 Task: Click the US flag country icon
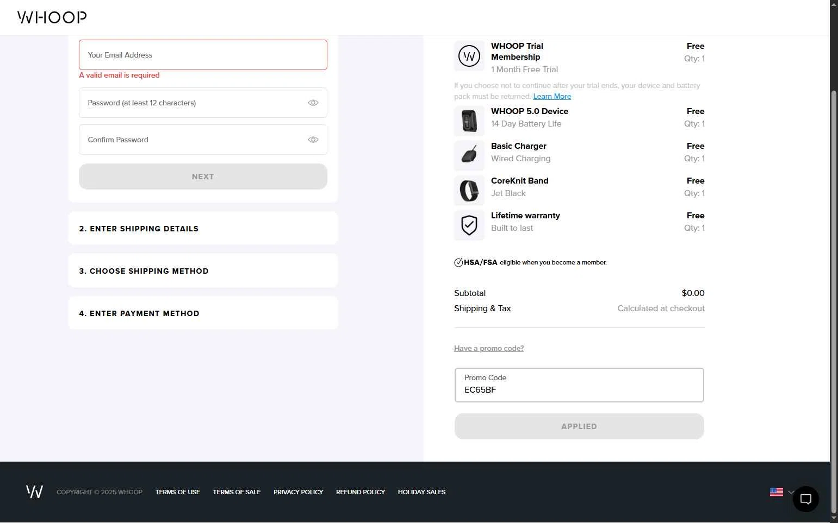tap(777, 492)
